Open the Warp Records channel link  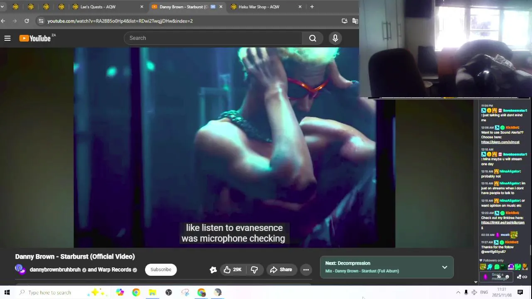tap(115, 270)
